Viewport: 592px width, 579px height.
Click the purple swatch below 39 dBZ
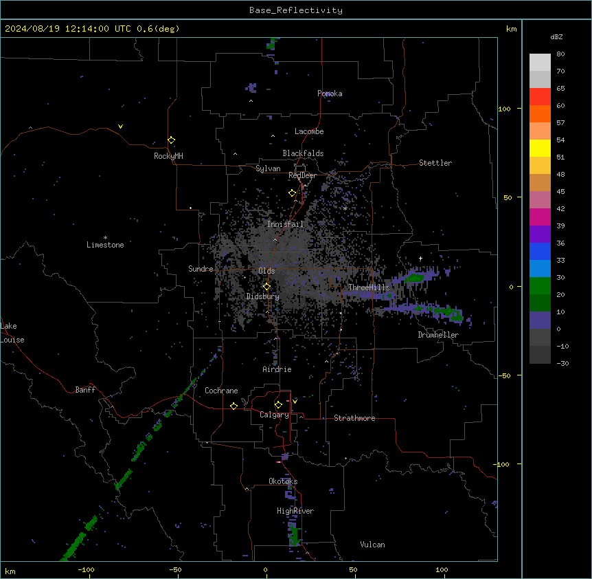[540, 234]
